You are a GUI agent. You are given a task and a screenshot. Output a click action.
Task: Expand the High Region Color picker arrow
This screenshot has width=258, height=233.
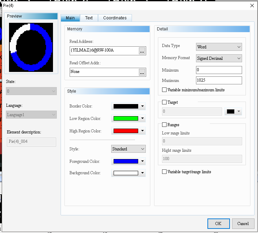point(142,131)
